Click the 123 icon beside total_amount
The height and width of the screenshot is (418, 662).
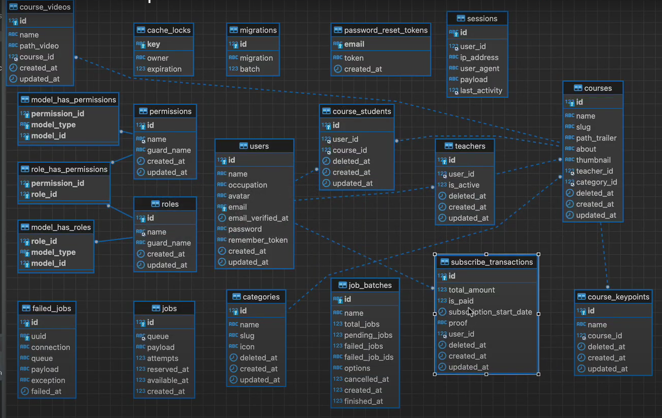pyautogui.click(x=442, y=290)
